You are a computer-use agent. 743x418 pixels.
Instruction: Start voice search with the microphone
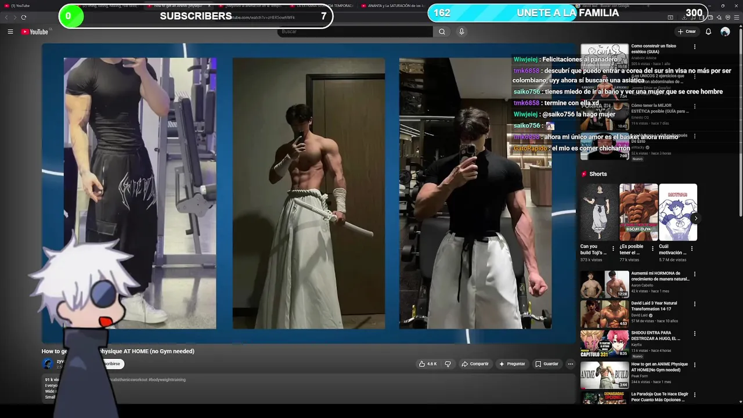click(461, 31)
